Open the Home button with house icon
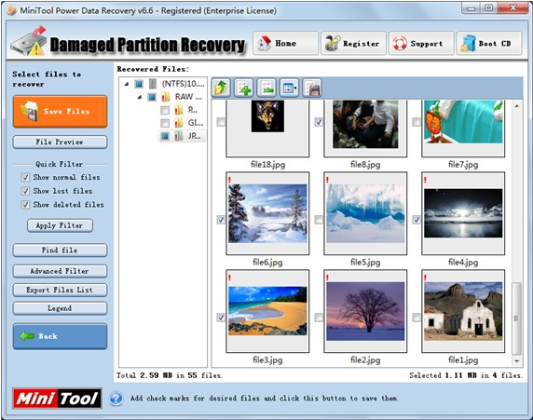This screenshot has height=420, width=533. point(285,43)
